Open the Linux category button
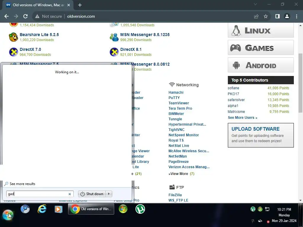 [261, 30]
